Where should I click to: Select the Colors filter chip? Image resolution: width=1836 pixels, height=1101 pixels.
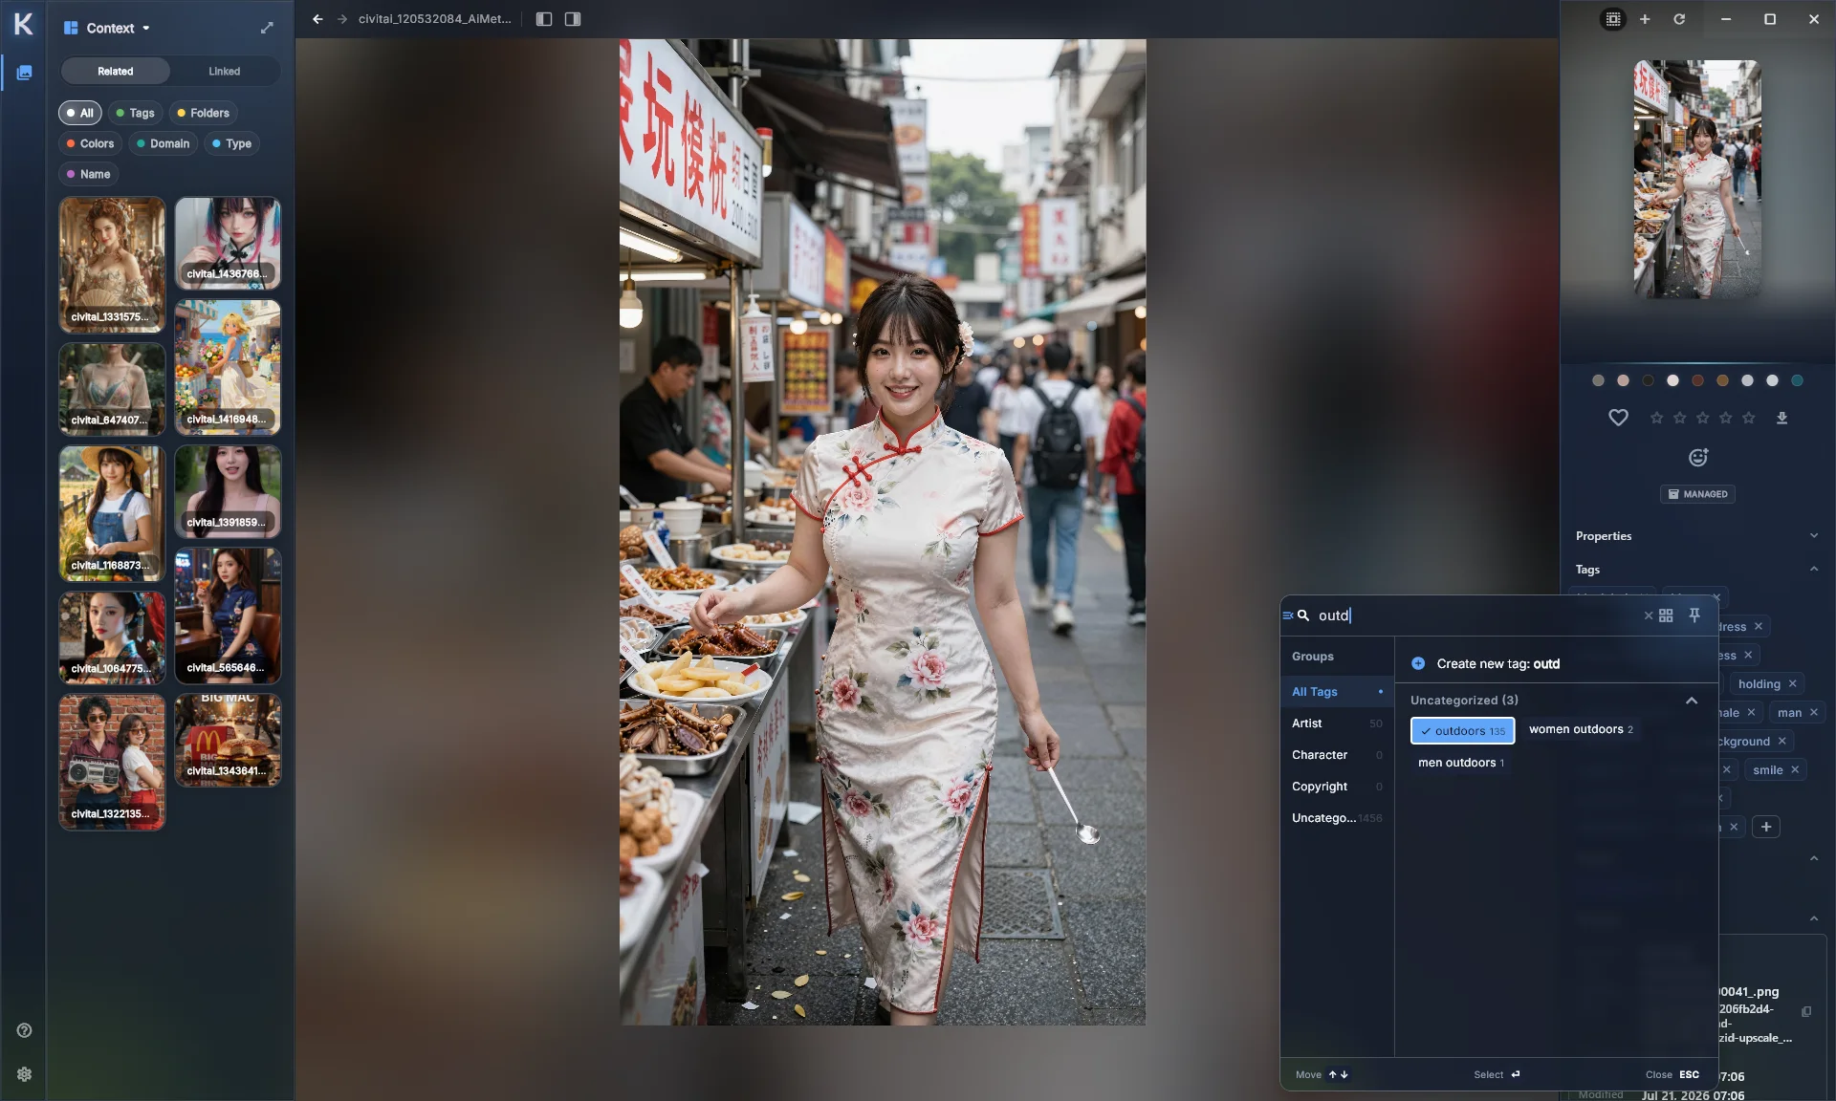pyautogui.click(x=90, y=143)
